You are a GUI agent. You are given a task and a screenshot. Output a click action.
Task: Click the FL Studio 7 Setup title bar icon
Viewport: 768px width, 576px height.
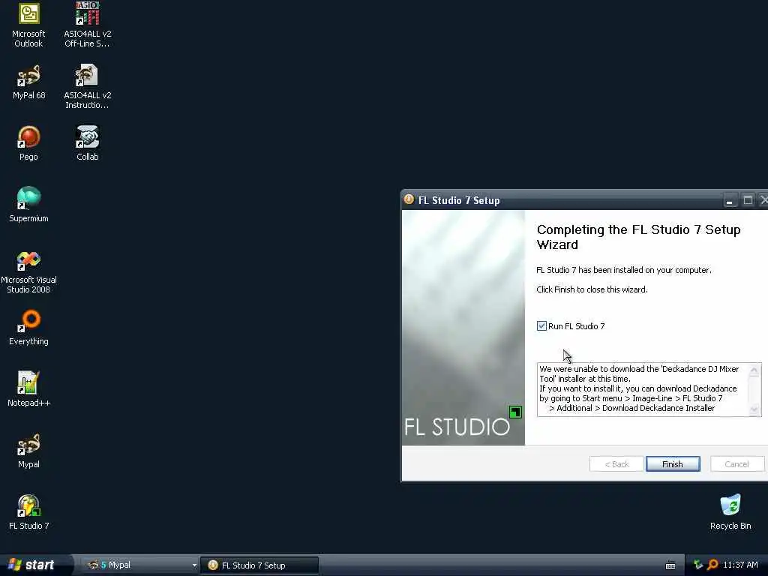[x=409, y=199]
